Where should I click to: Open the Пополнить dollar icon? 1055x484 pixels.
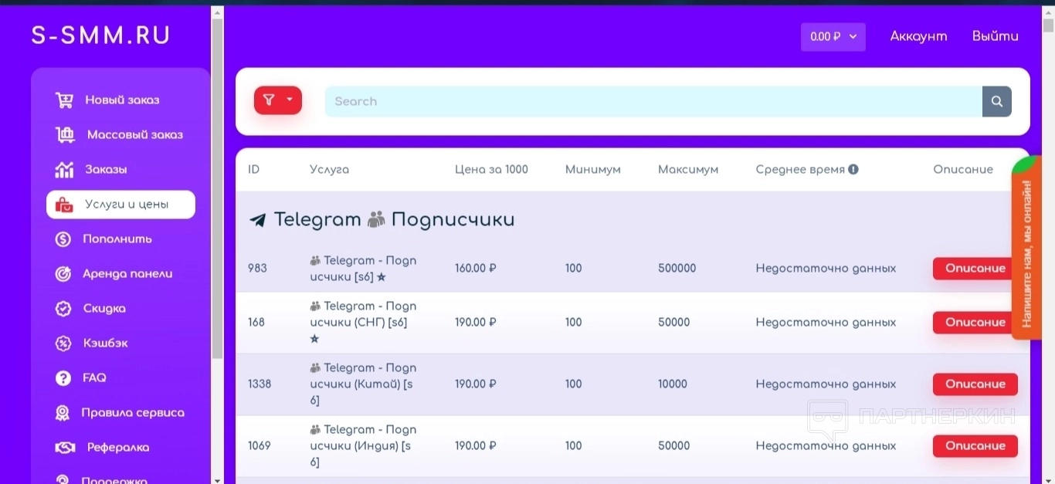63,239
